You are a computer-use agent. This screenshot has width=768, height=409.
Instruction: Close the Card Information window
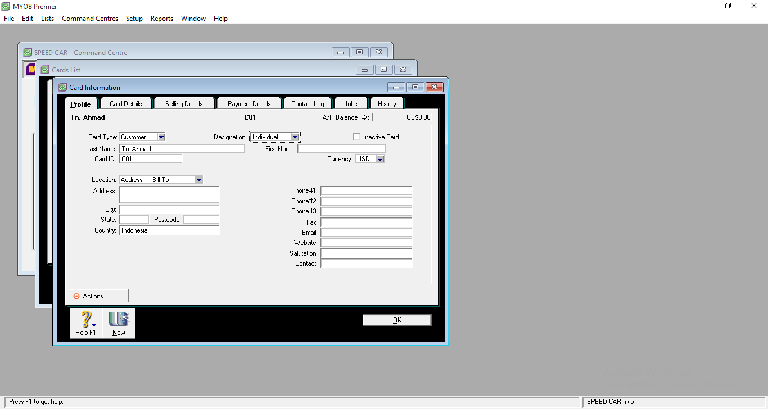click(x=435, y=87)
